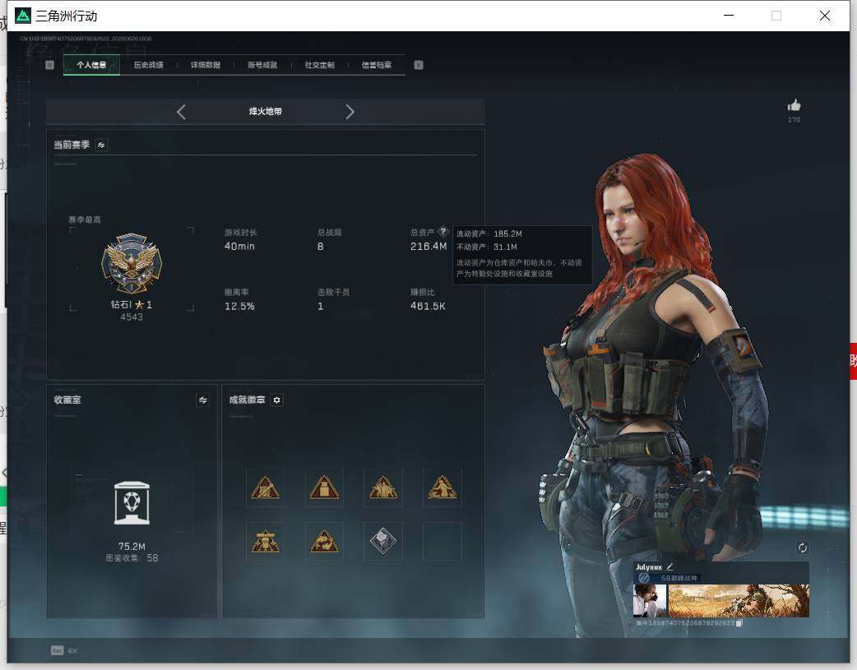Open the gear settings beside 成就徽章
Image resolution: width=857 pixels, height=670 pixels.
[x=276, y=400]
